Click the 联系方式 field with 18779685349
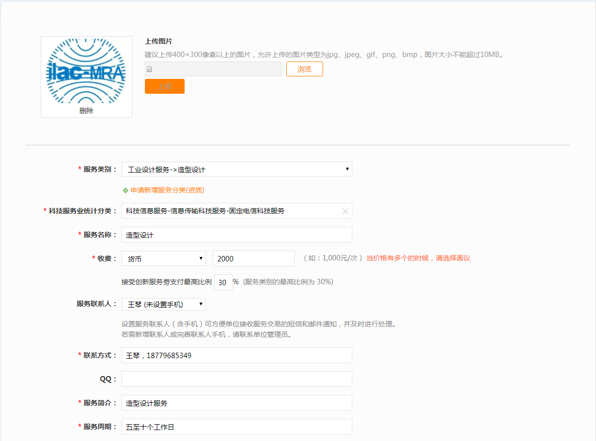This screenshot has height=441, width=596. [x=237, y=355]
